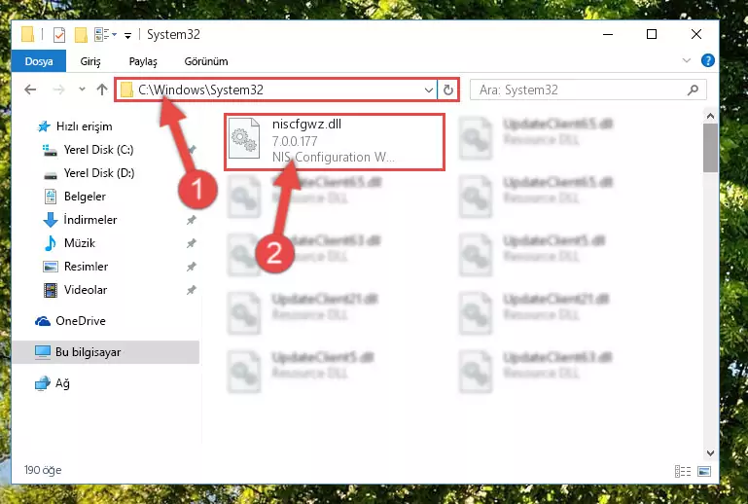Screen dimensions: 748x504
Task: Switch to the Görünüm ribbon tab
Action: point(206,61)
